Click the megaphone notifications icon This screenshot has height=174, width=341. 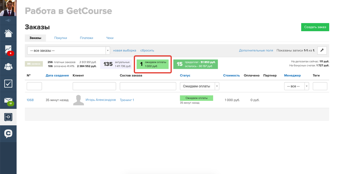8,20
